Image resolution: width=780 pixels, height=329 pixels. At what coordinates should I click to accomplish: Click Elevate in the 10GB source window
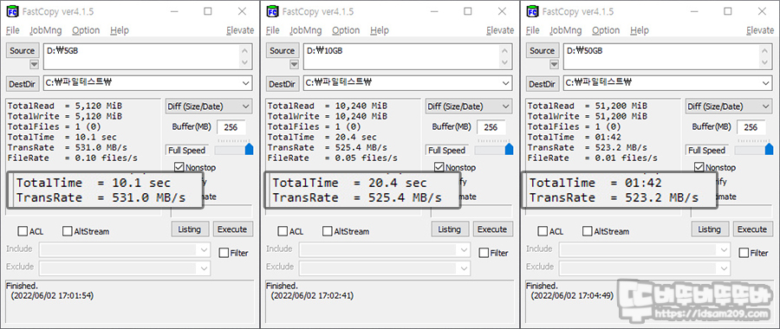(500, 30)
